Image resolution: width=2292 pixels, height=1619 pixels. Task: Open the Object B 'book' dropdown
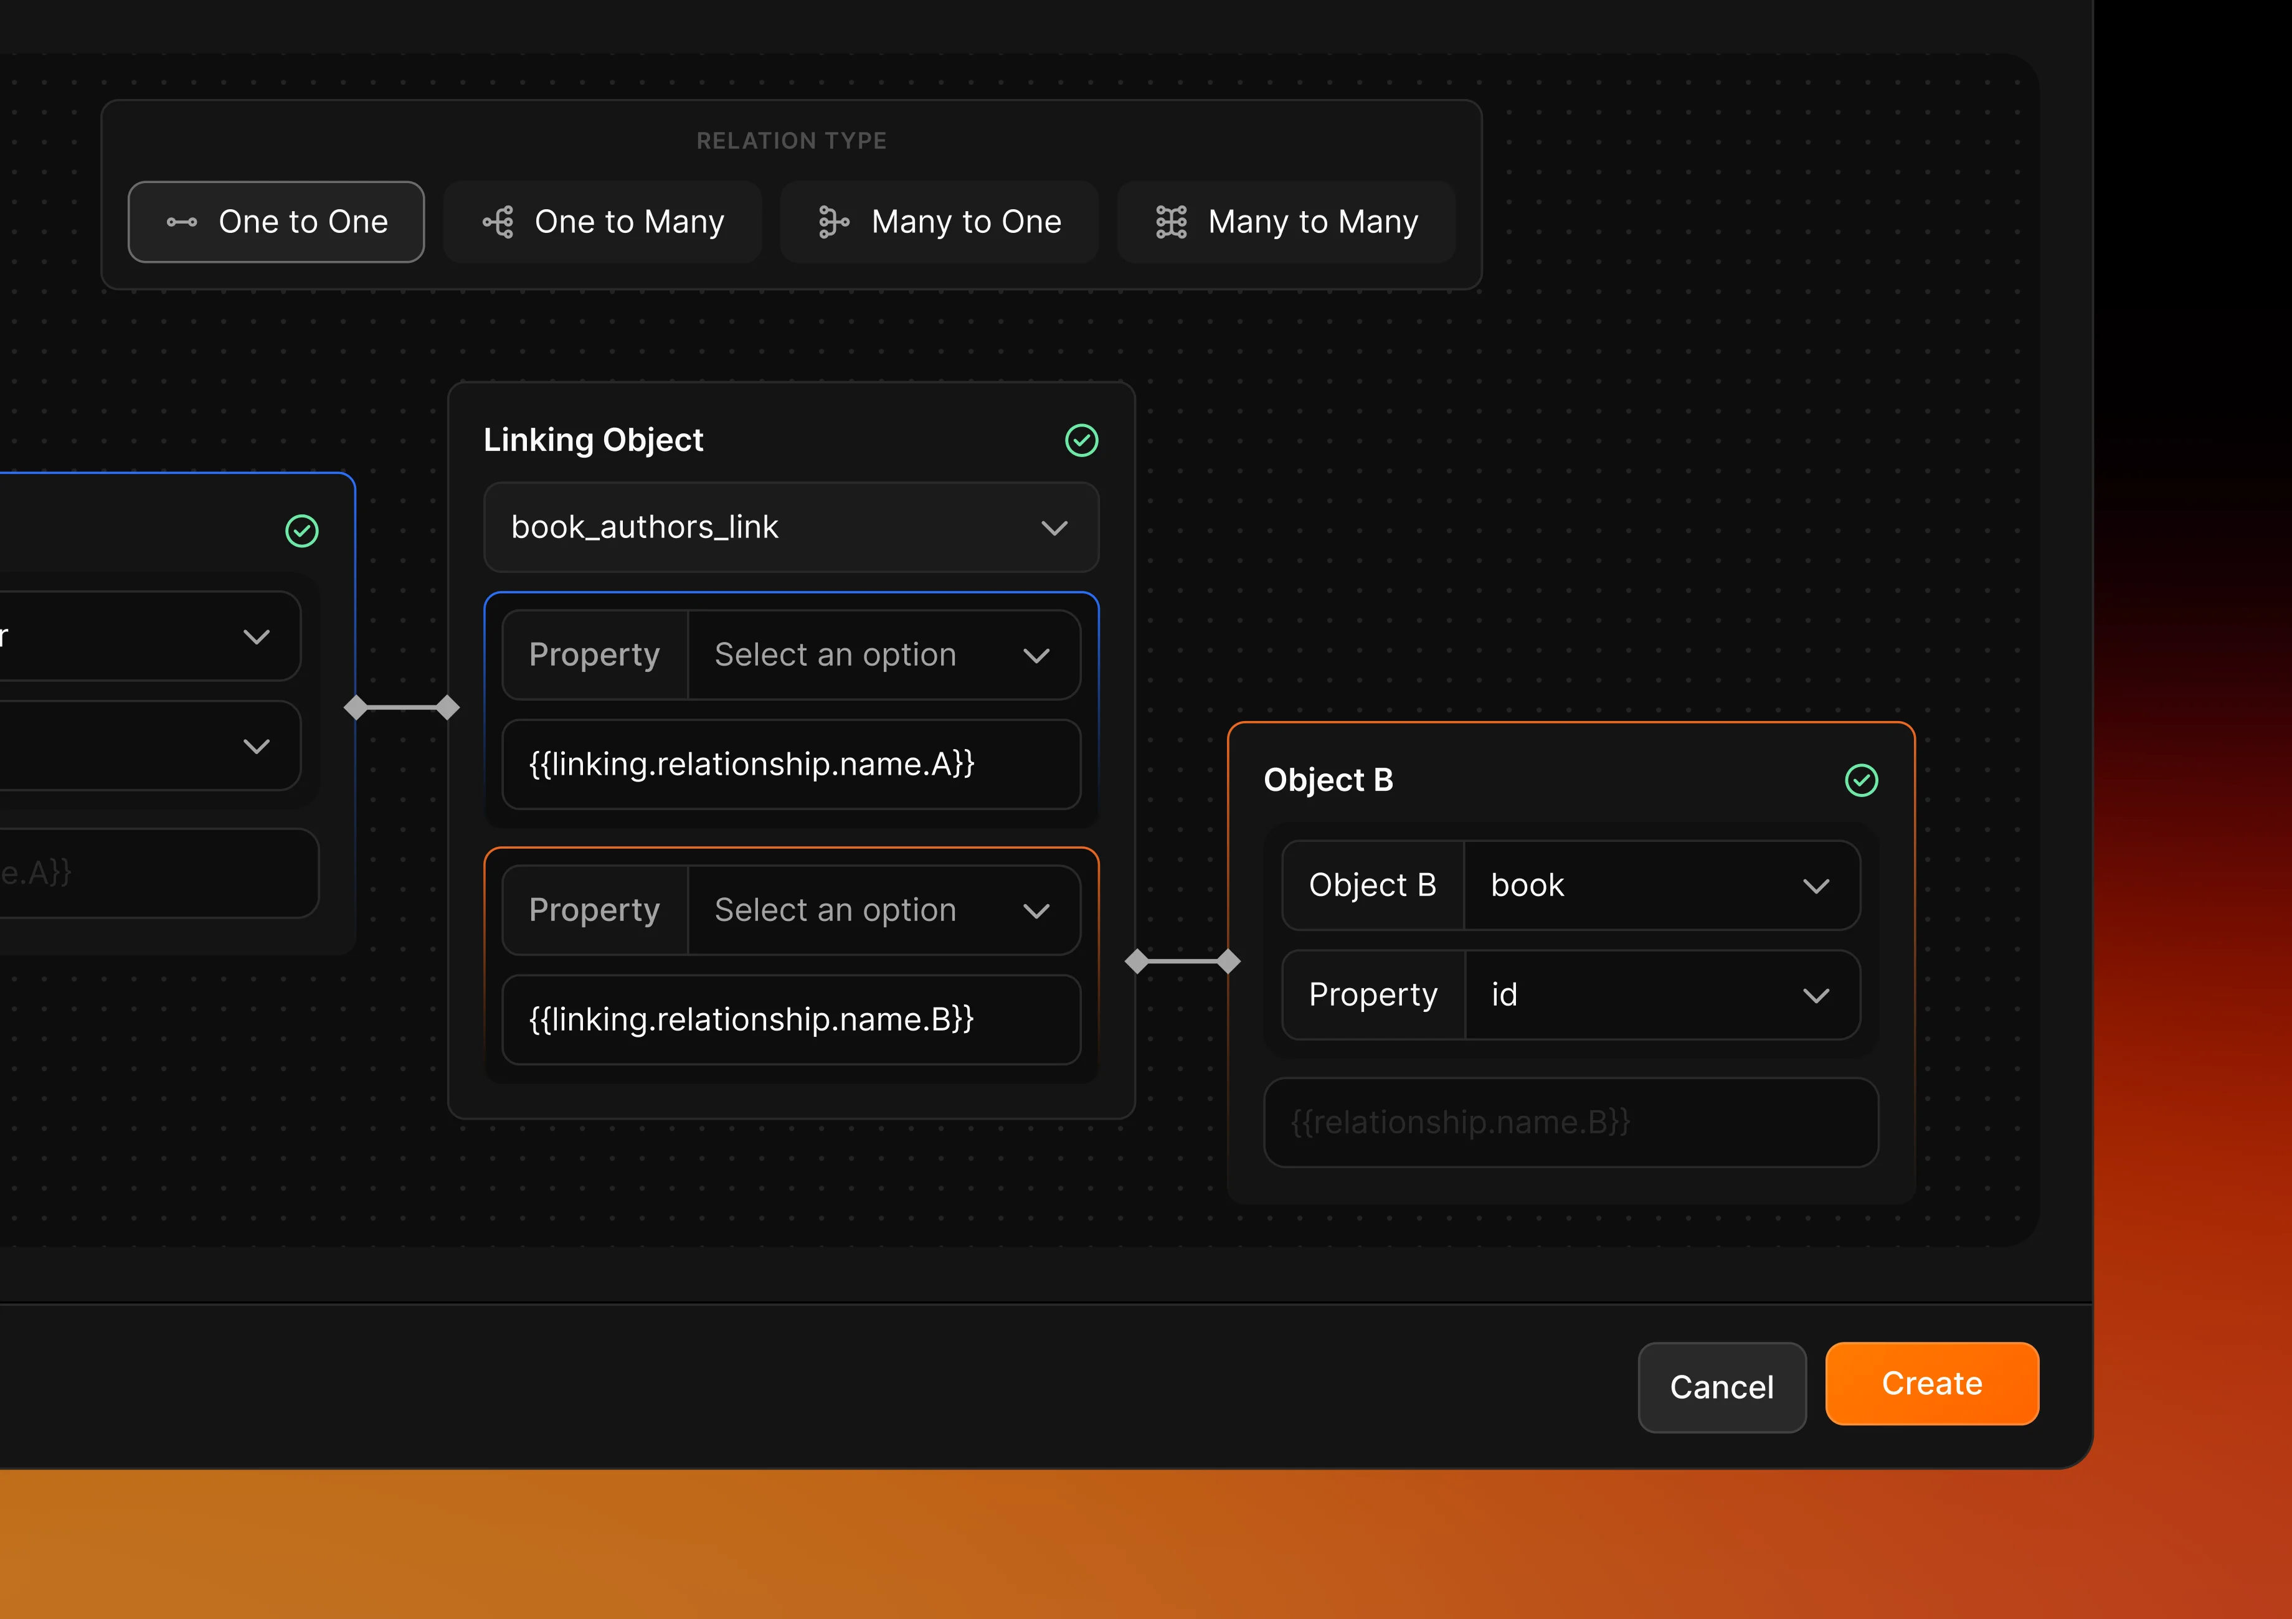click(1660, 885)
